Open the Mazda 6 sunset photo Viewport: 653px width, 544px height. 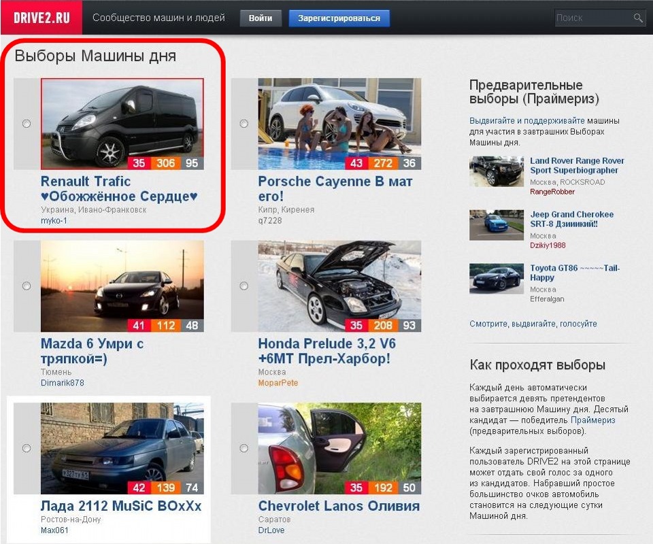[122, 286]
